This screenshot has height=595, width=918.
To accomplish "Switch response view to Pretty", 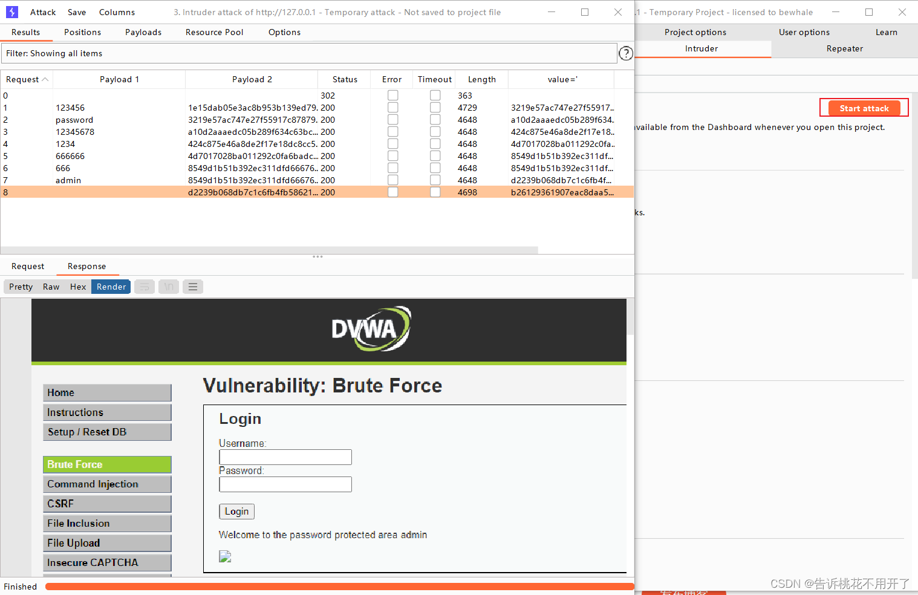I will coord(21,287).
